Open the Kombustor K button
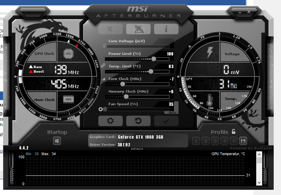This screenshot has height=195, width=281. coord(111,29)
